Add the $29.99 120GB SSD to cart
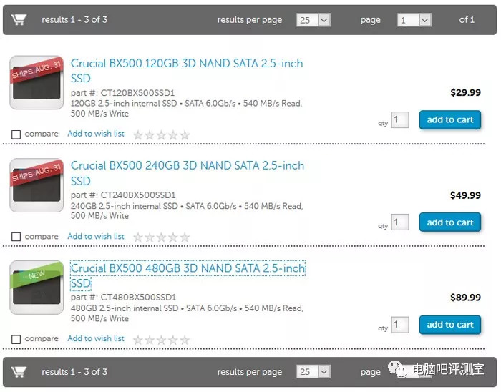Screen dimensions: 501x392 coord(450,119)
